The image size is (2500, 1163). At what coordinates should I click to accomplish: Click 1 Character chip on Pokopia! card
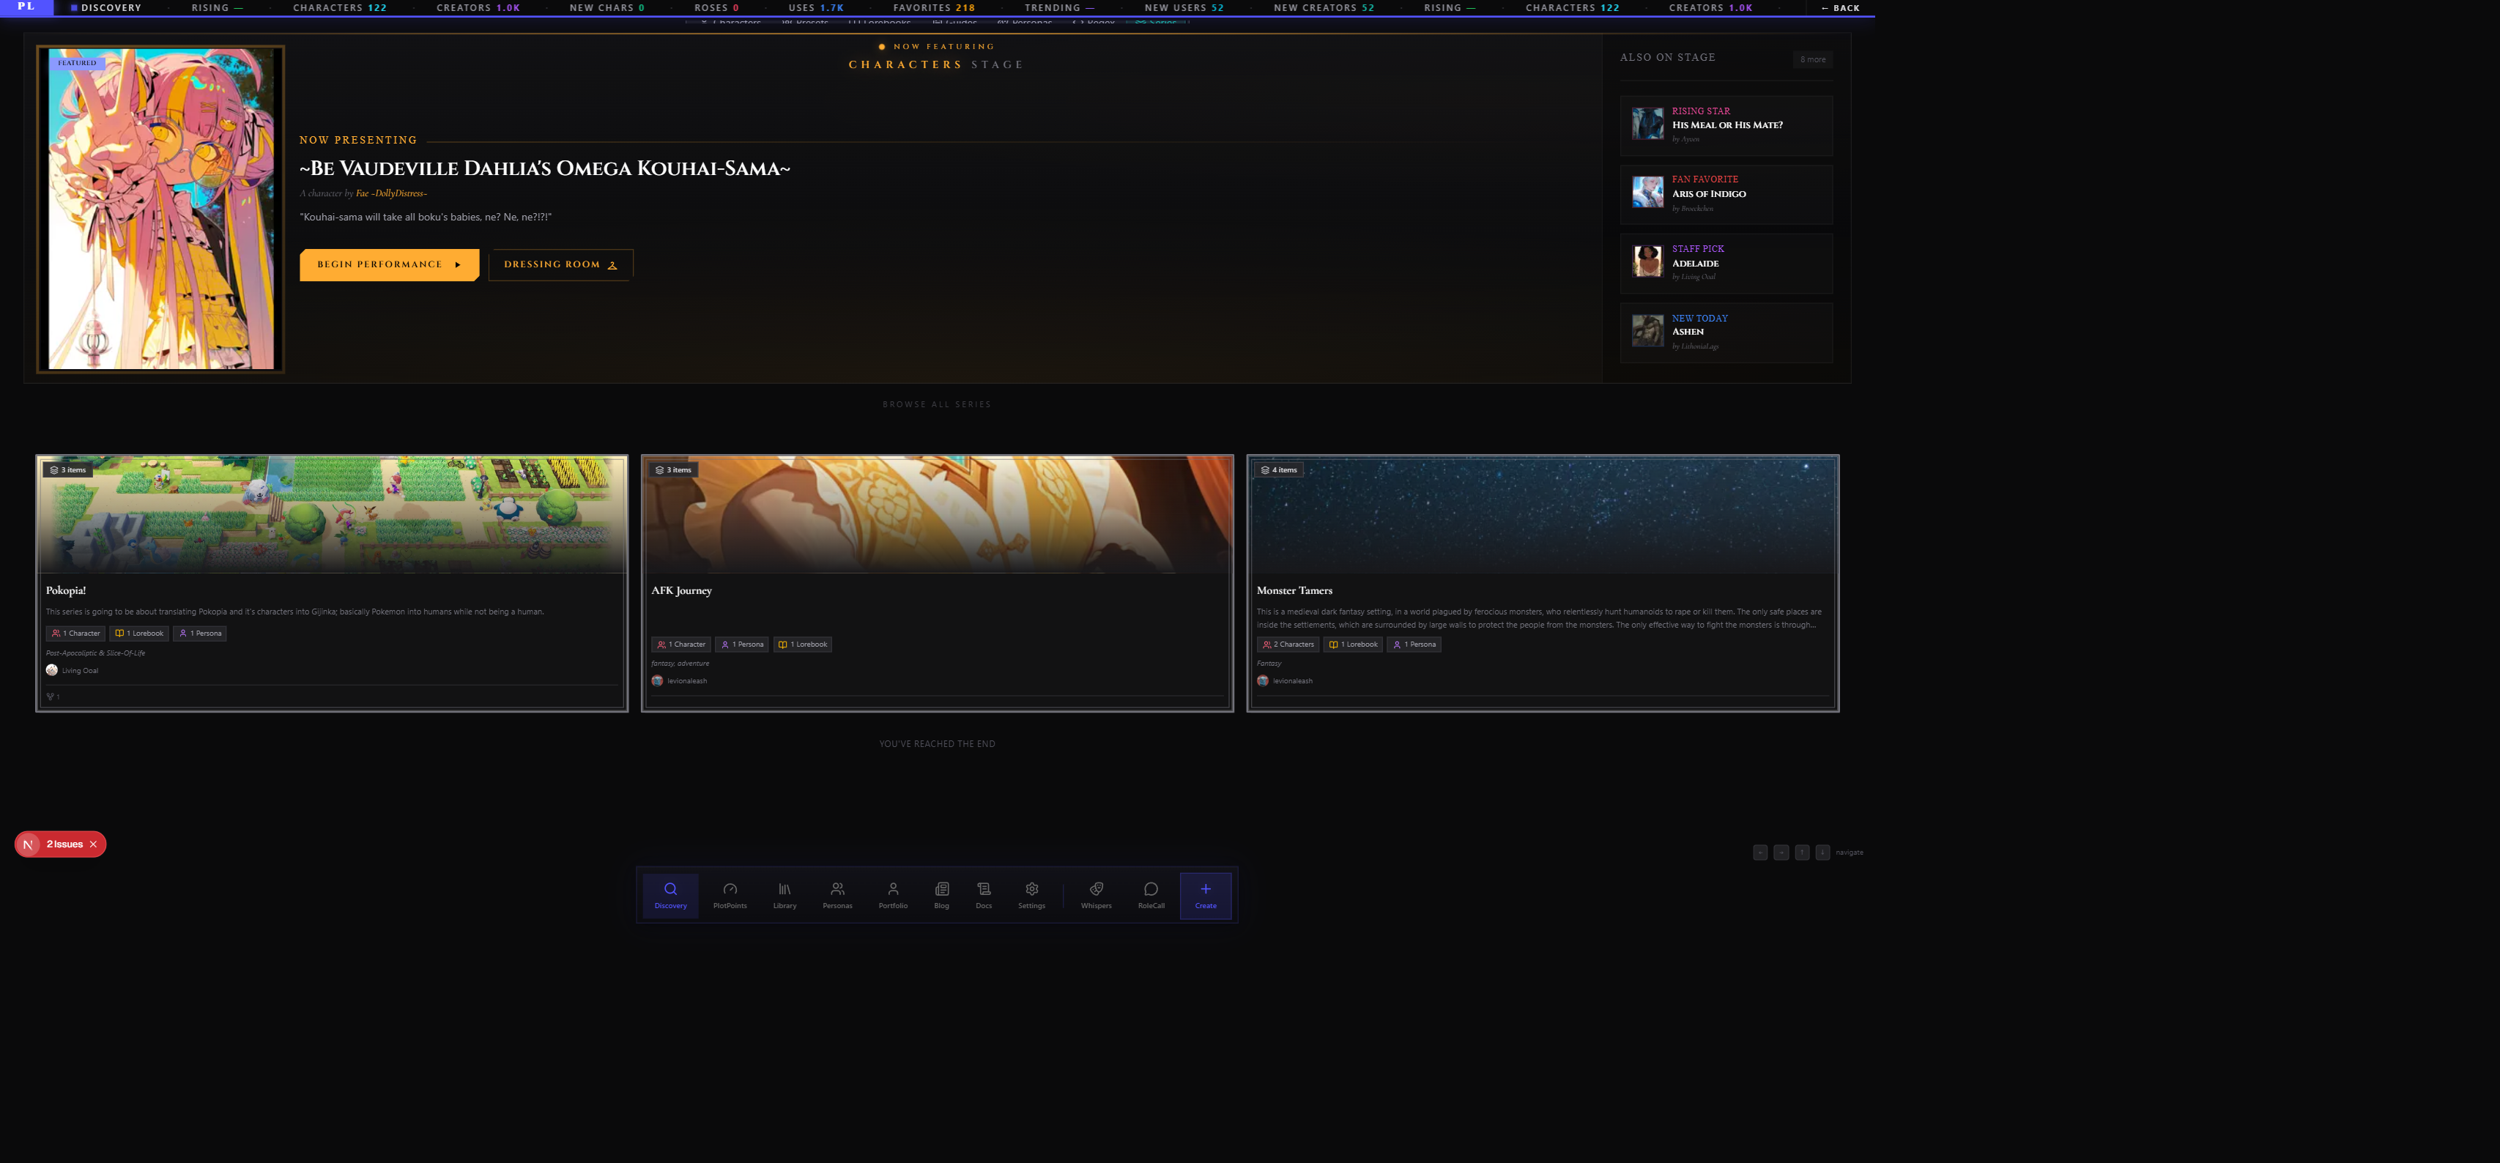coord(75,633)
